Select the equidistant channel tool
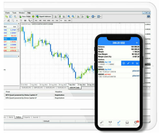This screenshot has width=159, height=133. point(9,21)
